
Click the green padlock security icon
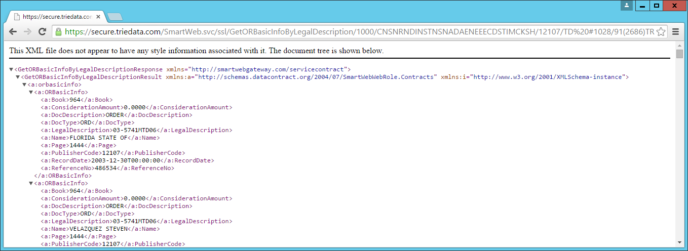point(59,32)
